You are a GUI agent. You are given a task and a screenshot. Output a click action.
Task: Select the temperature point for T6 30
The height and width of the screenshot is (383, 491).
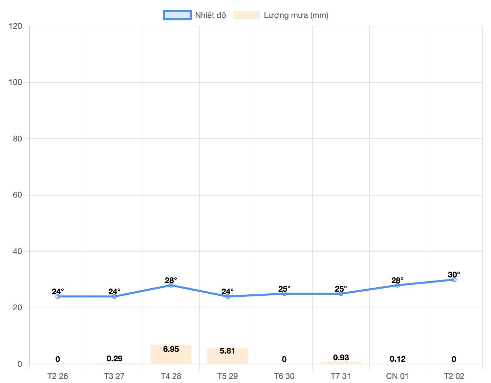coord(284,294)
